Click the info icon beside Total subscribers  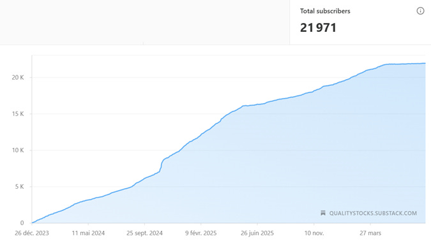[420, 11]
